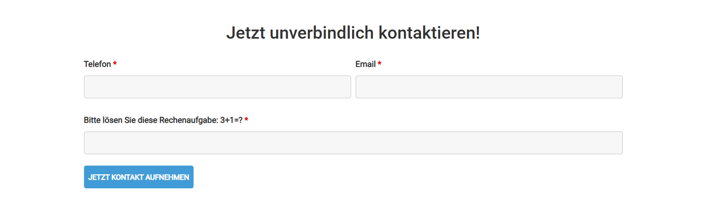Image resolution: width=709 pixels, height=222 pixels.
Task: Click the Rechenaufgabe answer field
Action: (353, 143)
